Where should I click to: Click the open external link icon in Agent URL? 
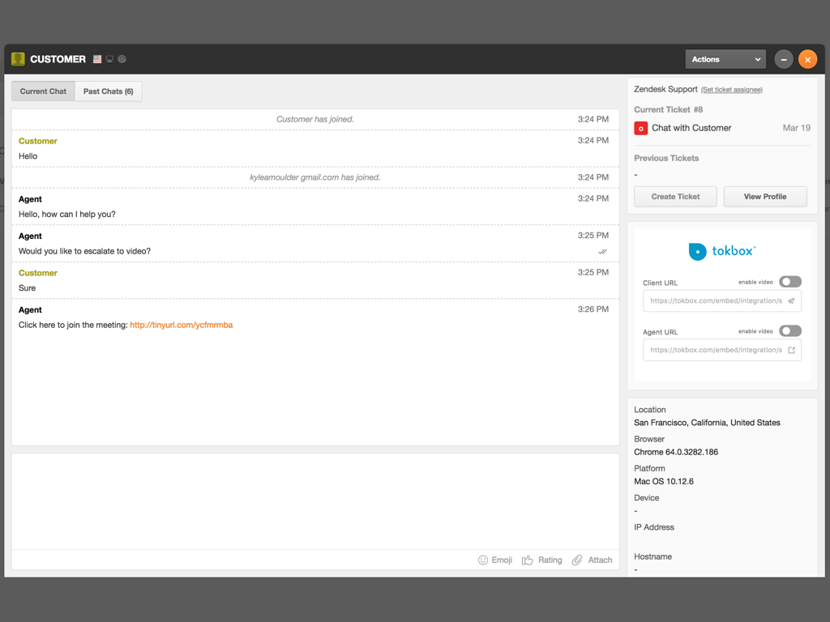(791, 350)
